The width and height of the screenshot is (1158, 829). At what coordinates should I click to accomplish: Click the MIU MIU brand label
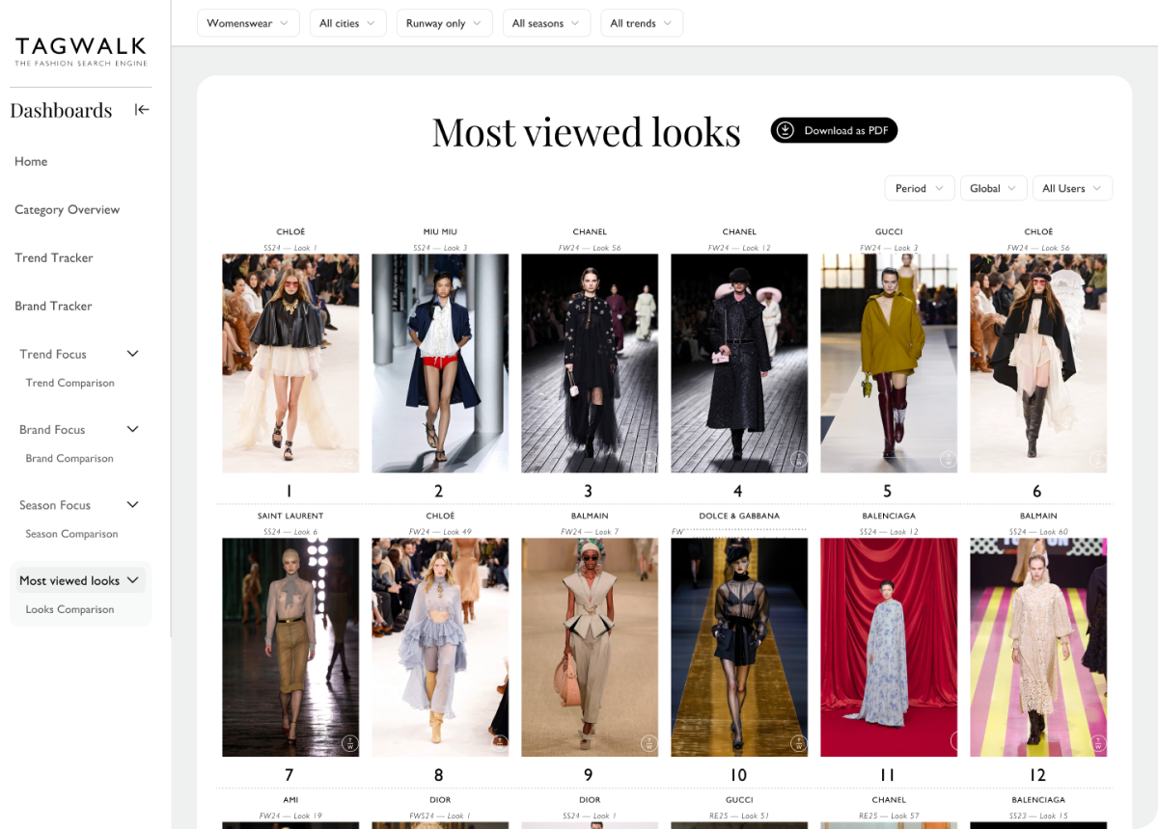(440, 231)
